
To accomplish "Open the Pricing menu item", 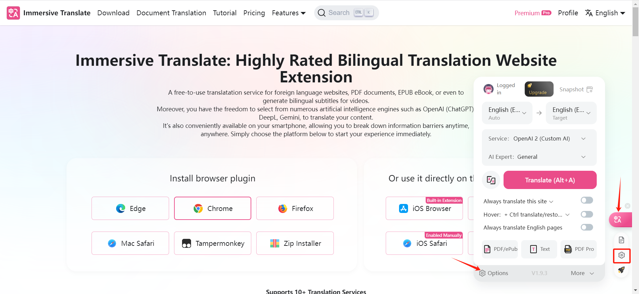I will click(x=254, y=13).
